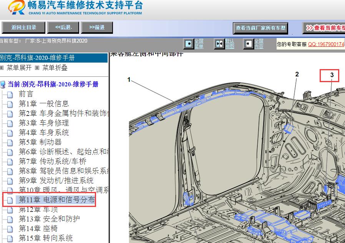Open 第6章 诊断概述 chapter
This screenshot has height=243, width=345.
click(x=64, y=152)
